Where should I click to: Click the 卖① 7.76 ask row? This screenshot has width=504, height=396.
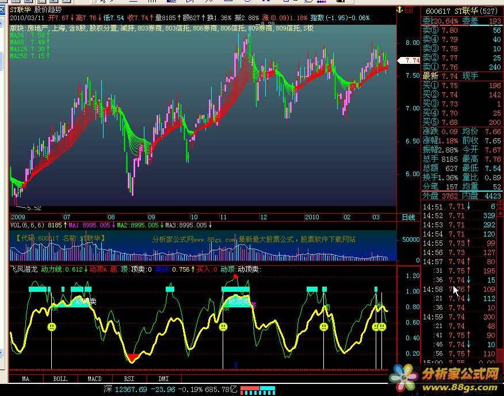pos(460,66)
